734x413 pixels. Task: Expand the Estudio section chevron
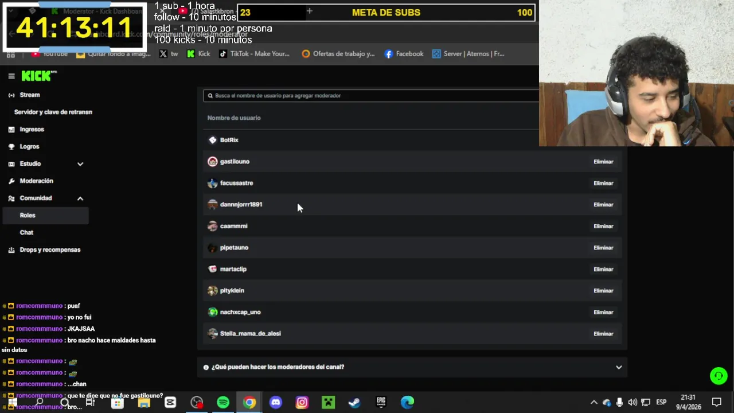click(x=80, y=163)
